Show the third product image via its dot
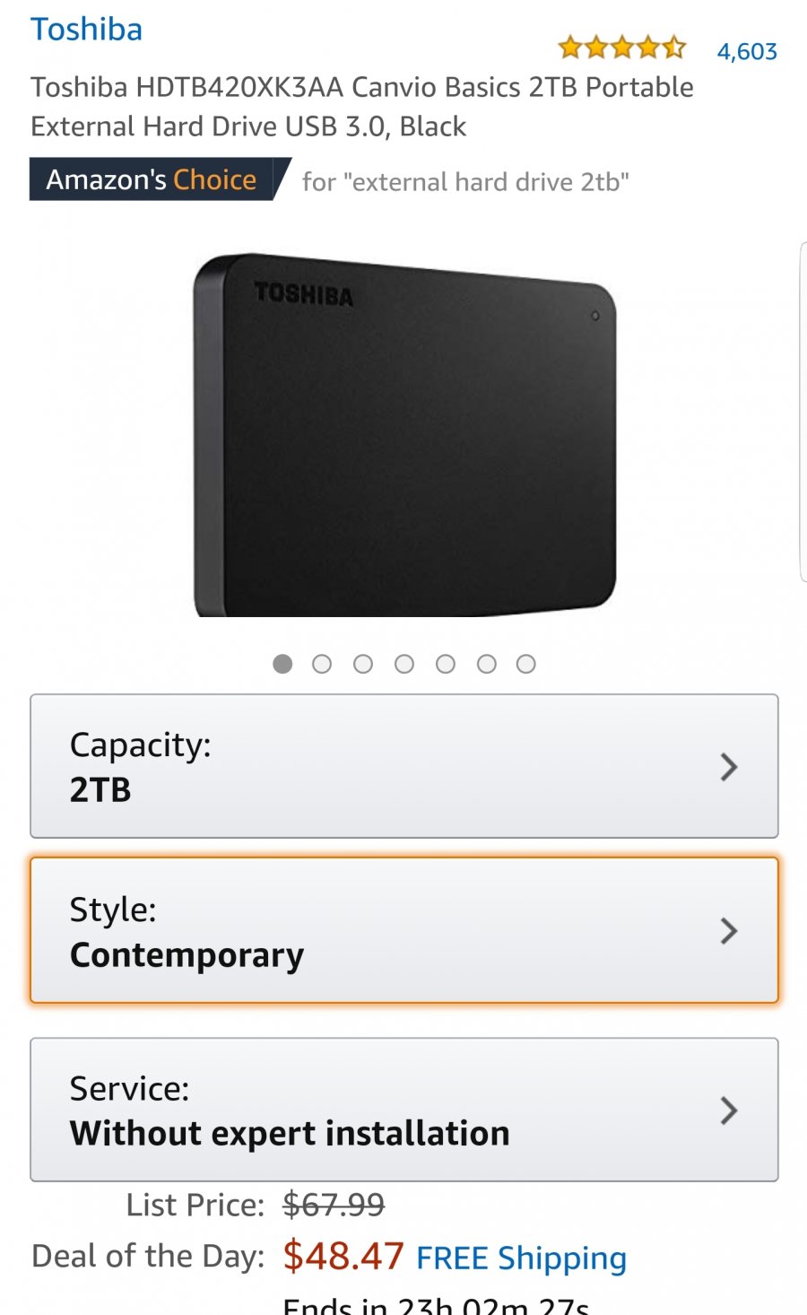This screenshot has height=1315, width=807. [x=363, y=664]
